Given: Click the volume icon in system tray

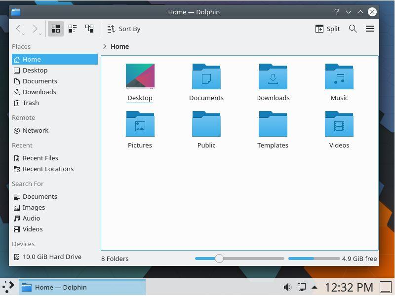Looking at the screenshot, I should click(287, 287).
